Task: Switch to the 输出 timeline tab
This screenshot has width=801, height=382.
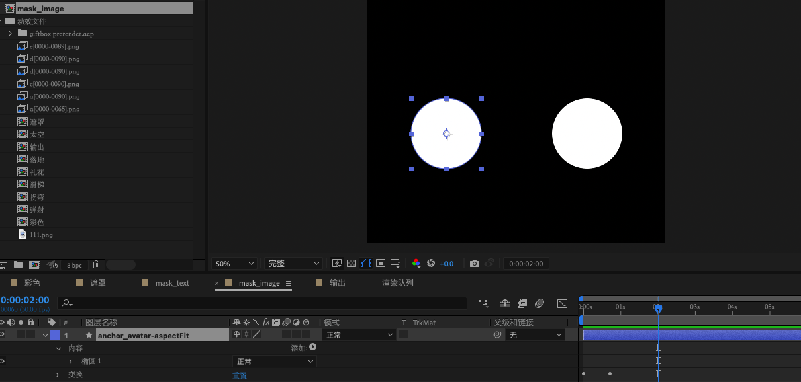Action: coord(338,283)
